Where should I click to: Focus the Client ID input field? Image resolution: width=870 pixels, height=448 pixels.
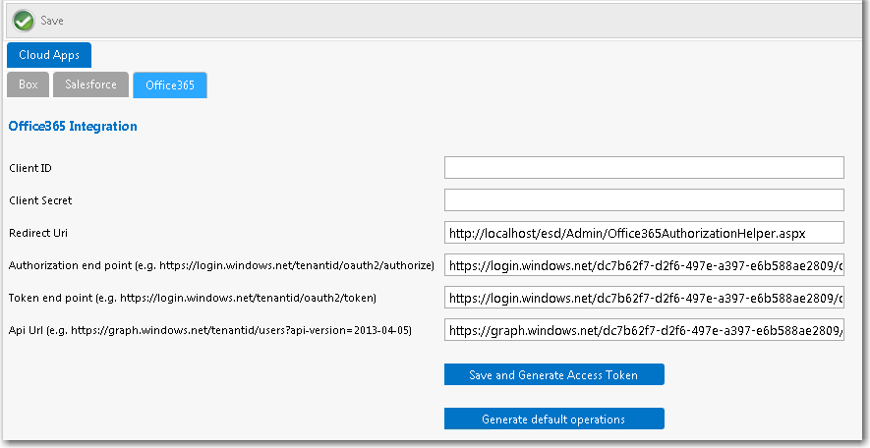(x=643, y=168)
